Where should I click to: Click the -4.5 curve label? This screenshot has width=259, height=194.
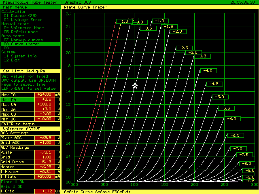(214, 84)
